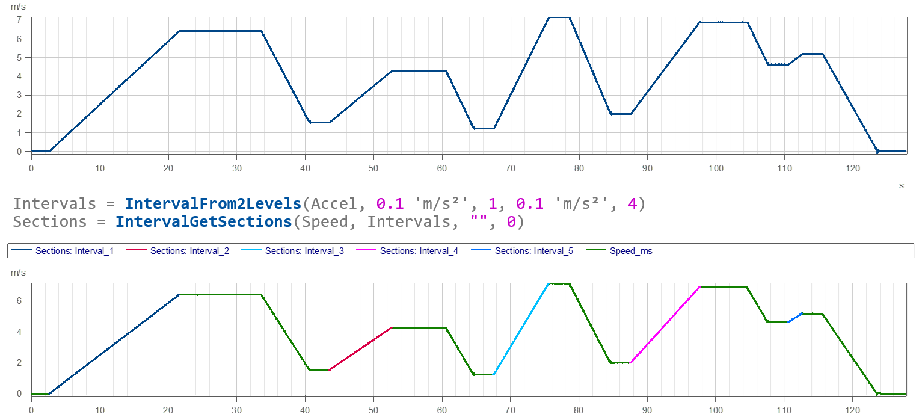Click the Sections: Interval_2 legend label

point(189,251)
